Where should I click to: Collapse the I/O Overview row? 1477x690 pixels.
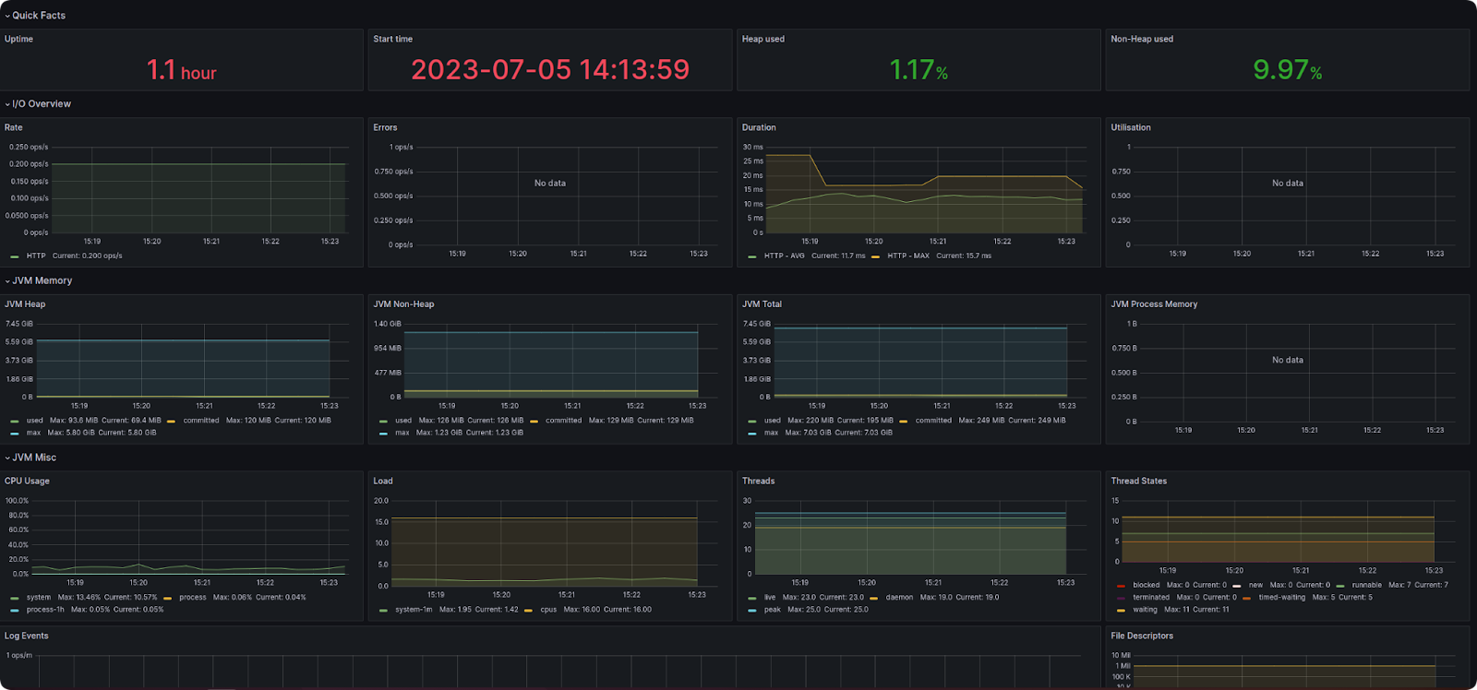point(42,104)
